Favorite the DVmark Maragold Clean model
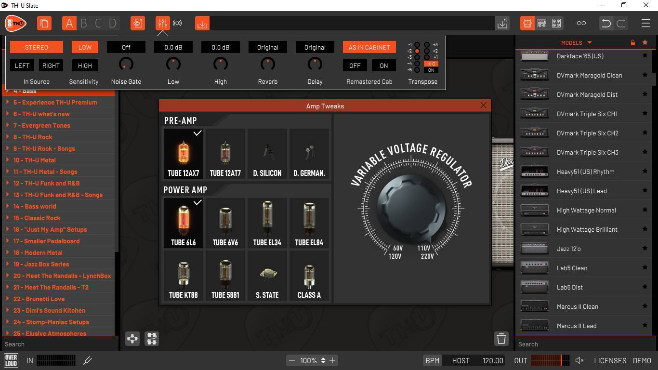Viewport: 658px width, 370px height. [645, 75]
